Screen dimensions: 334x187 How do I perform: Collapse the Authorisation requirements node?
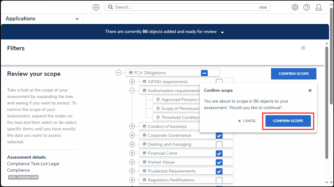click(132, 91)
